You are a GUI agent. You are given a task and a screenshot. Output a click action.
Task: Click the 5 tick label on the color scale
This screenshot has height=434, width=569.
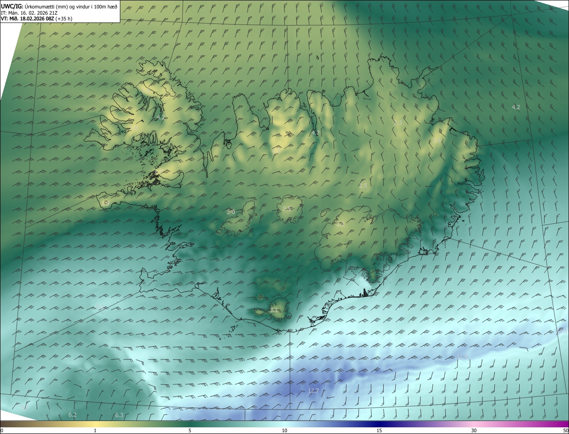[x=190, y=430]
